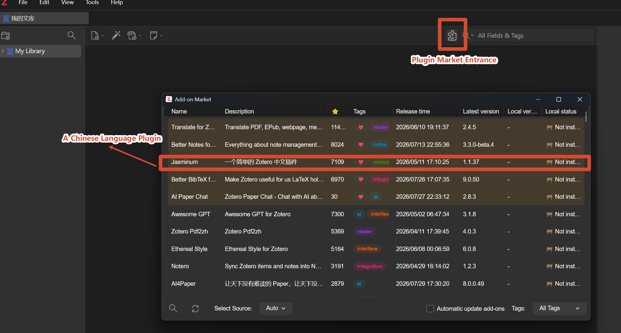Click the heart tag on Jasminum row
This screenshot has height=333, width=621.
(361, 162)
